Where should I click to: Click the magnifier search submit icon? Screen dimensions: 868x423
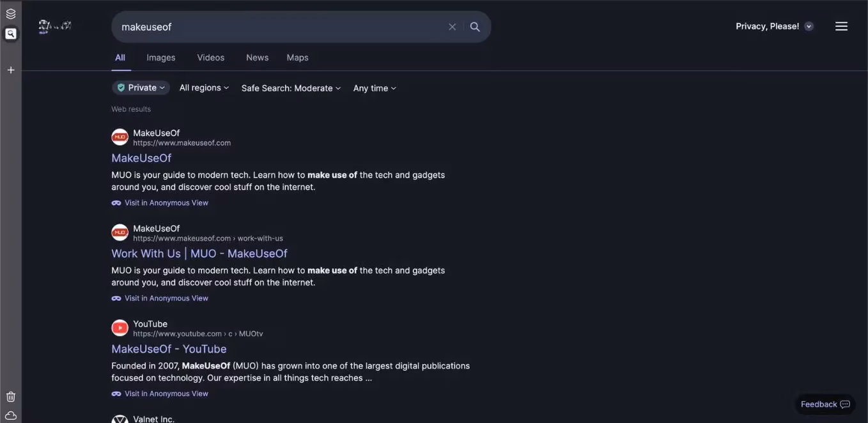click(475, 27)
